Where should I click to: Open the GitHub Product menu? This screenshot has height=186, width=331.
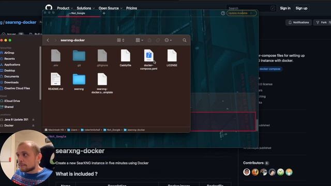65,8
